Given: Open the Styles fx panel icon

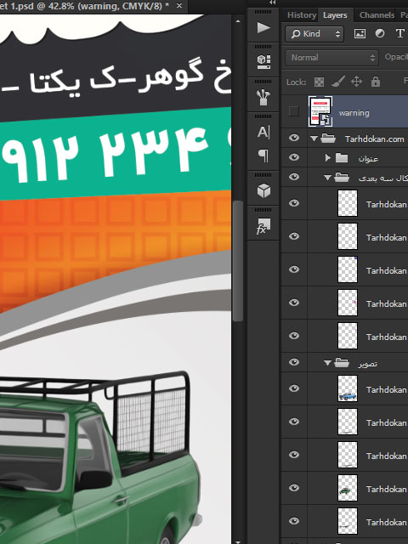Looking at the screenshot, I should (263, 226).
